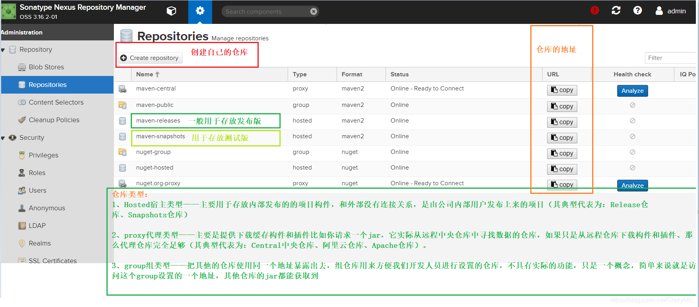The width and height of the screenshot is (699, 307).
Task: Open the Help question mark icon
Action: pyautogui.click(x=638, y=11)
